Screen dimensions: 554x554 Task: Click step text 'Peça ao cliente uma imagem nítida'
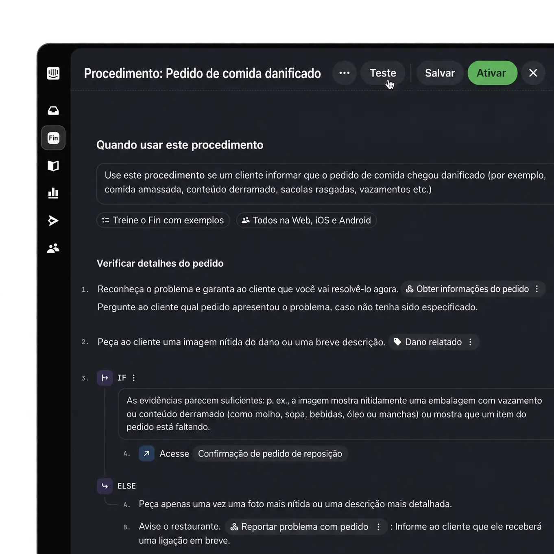(x=241, y=342)
